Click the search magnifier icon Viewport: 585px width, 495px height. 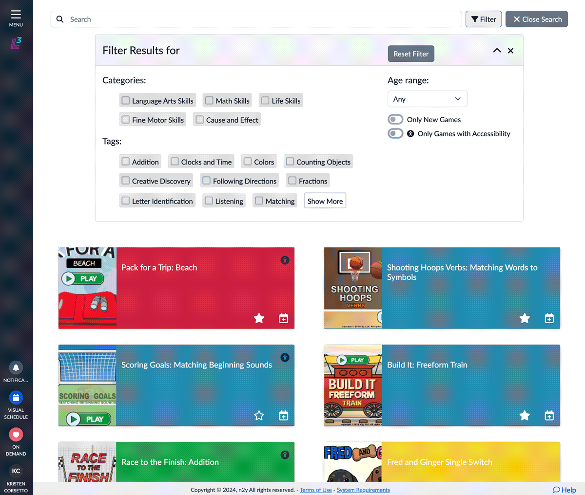(60, 19)
